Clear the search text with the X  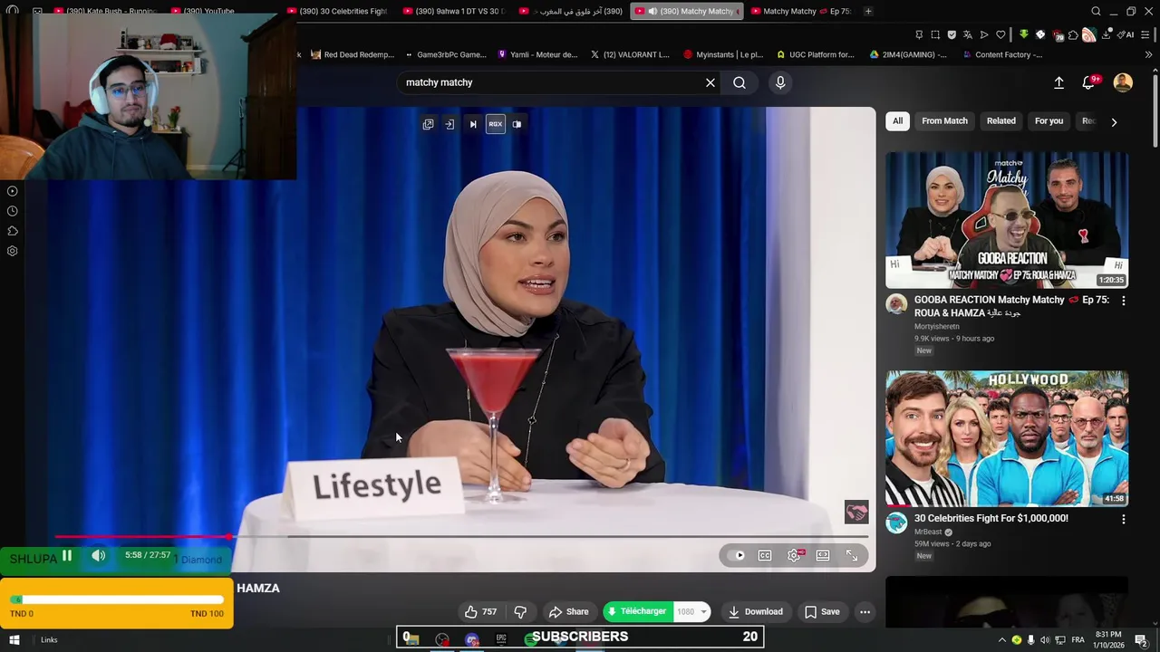click(710, 82)
